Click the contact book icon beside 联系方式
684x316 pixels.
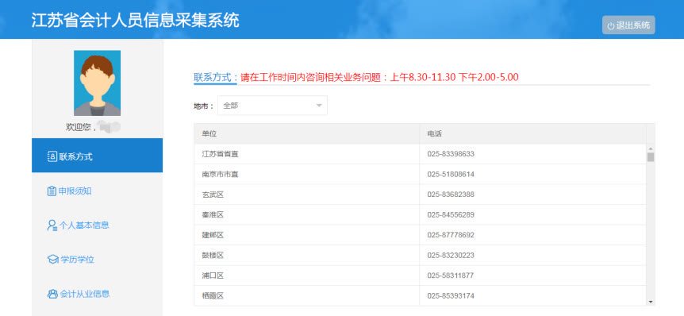(x=52, y=156)
